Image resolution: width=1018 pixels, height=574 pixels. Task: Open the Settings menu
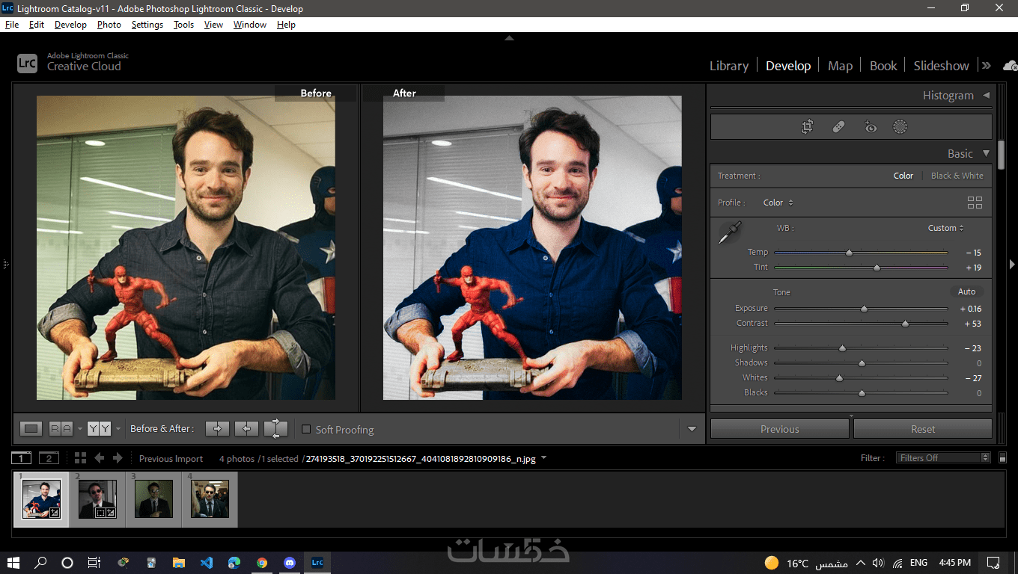[x=147, y=25]
